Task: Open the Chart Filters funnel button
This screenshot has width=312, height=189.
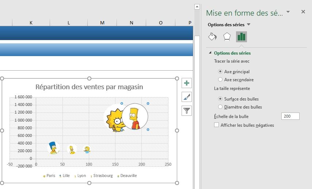Action: (187, 111)
